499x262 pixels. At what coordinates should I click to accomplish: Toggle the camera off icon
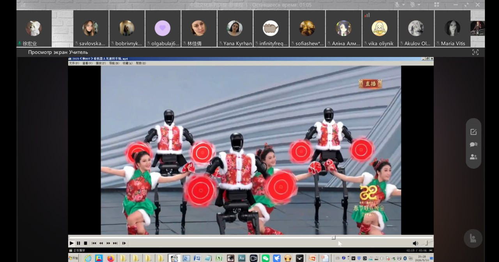click(x=412, y=5)
